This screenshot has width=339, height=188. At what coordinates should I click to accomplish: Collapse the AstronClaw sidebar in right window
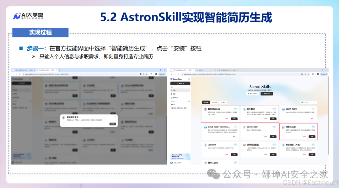pyautogui.click(x=189, y=79)
